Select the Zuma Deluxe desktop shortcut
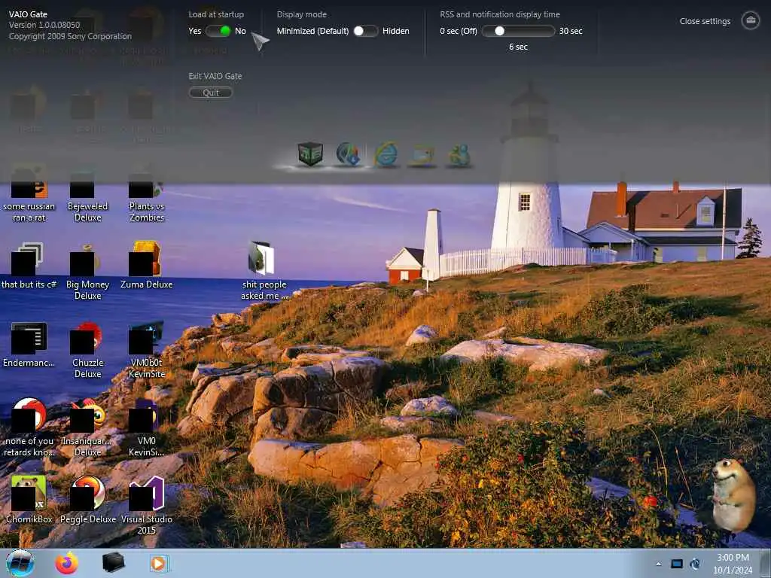771x578 pixels. (147, 266)
